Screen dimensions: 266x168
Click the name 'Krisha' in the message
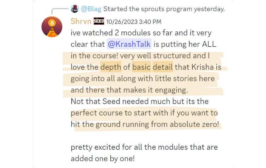203,67
